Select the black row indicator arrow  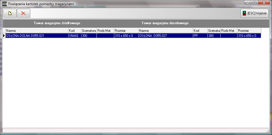pyautogui.click(x=4, y=36)
